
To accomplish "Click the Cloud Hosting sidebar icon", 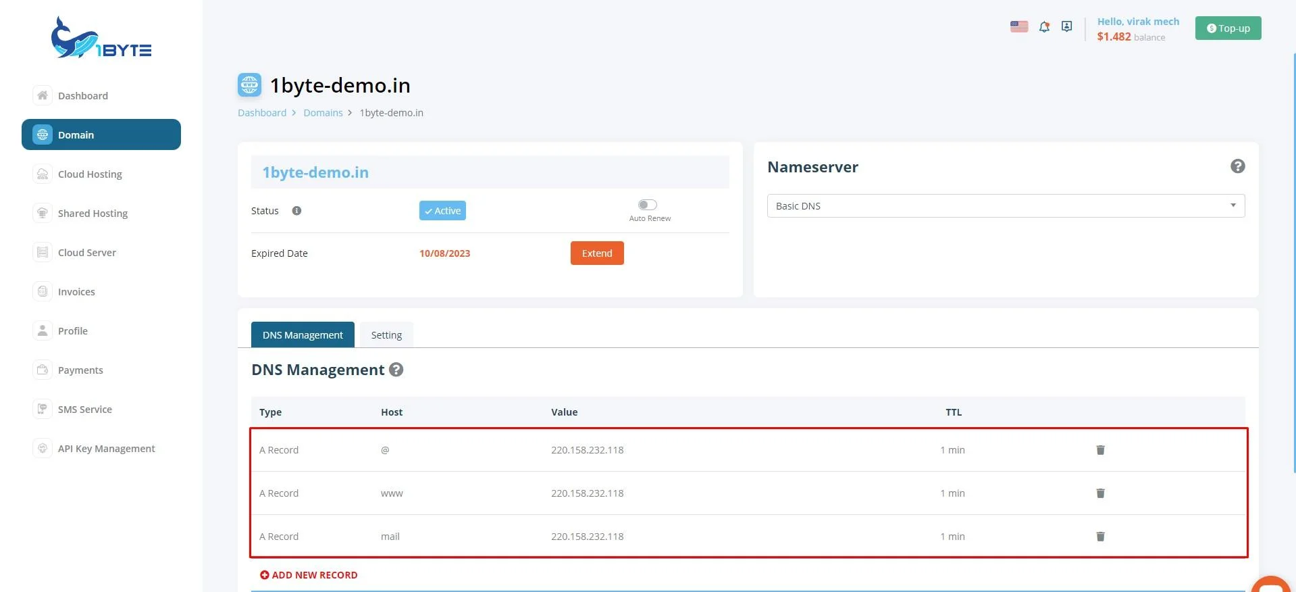I will pyautogui.click(x=43, y=174).
